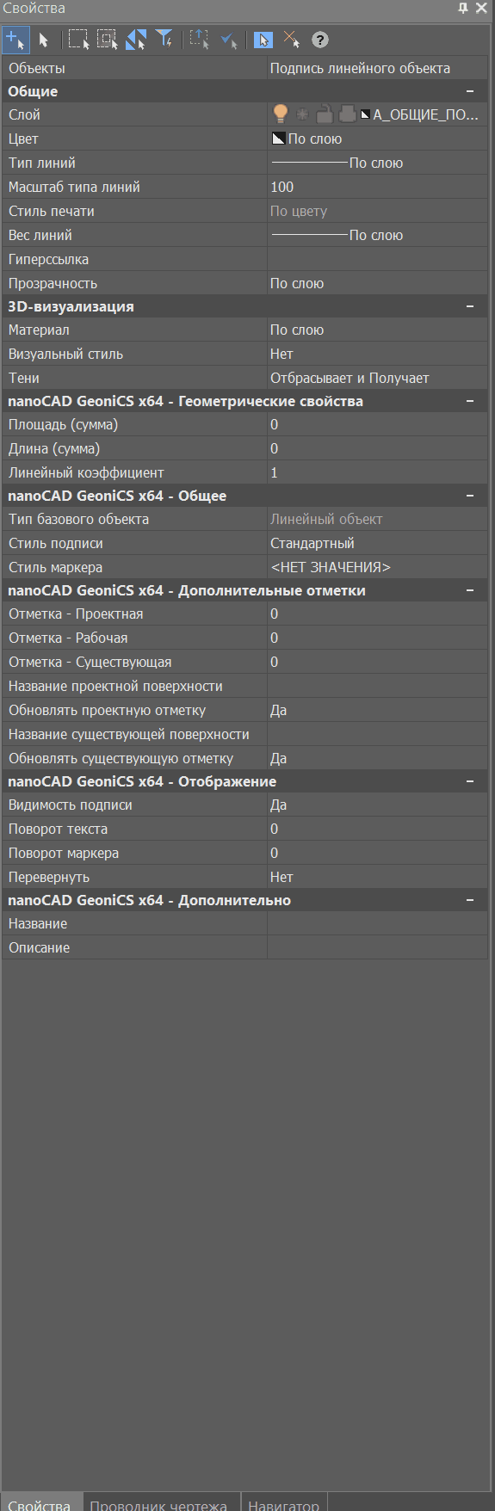Collapse the Дополнительно section

(470, 900)
